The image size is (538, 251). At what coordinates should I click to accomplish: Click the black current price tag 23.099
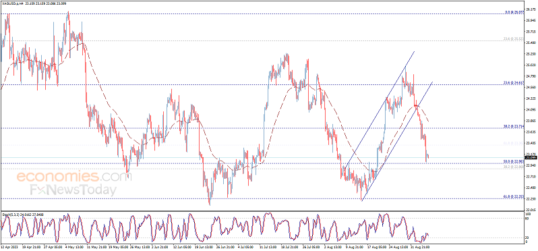tap(531, 158)
